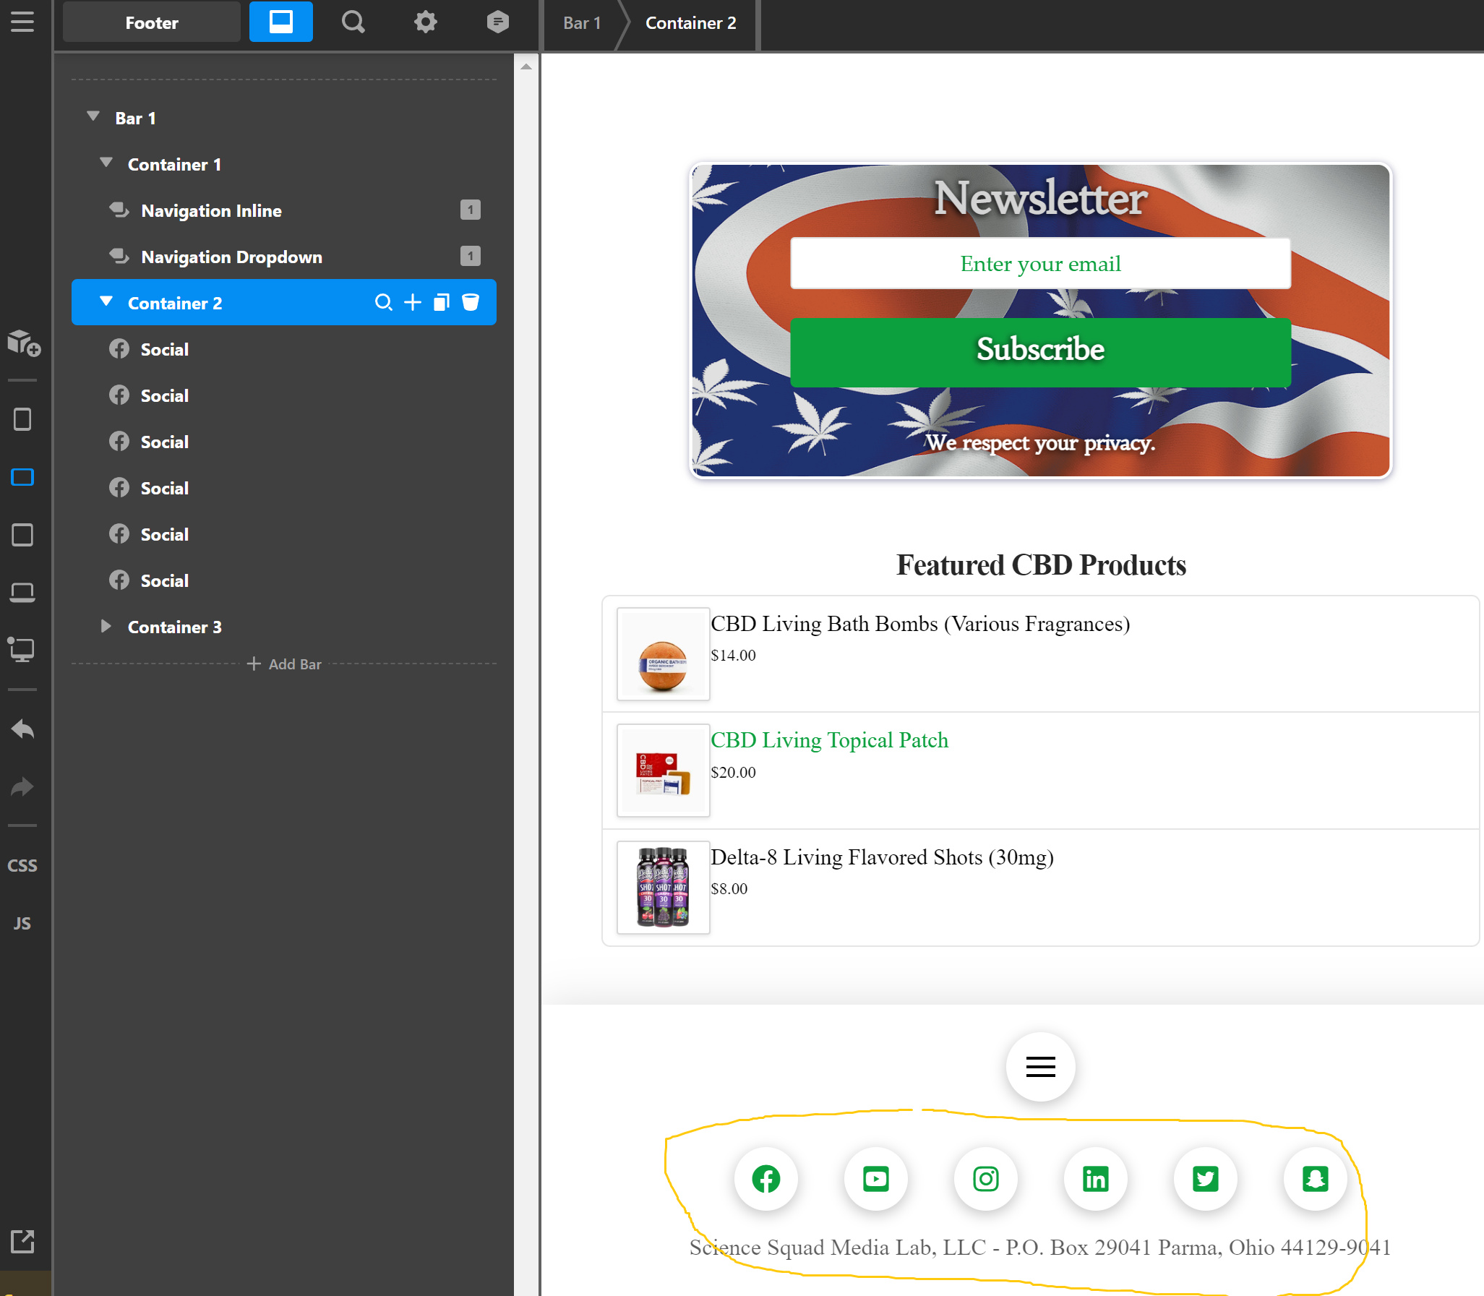Collapse the Bar 1 tree item

(93, 116)
